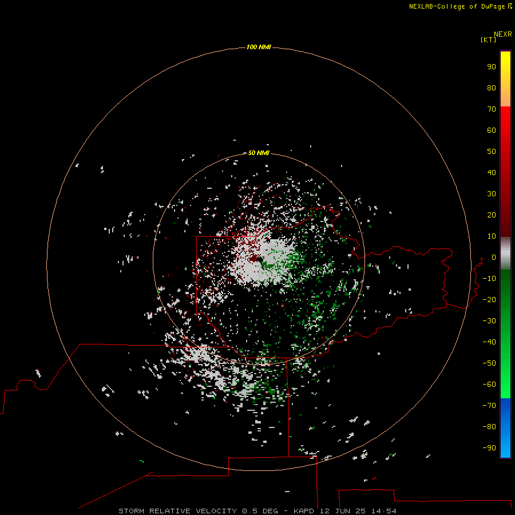Click the 0.5 DEG elevation text
The height and width of the screenshot is (515, 515).
pos(260,511)
